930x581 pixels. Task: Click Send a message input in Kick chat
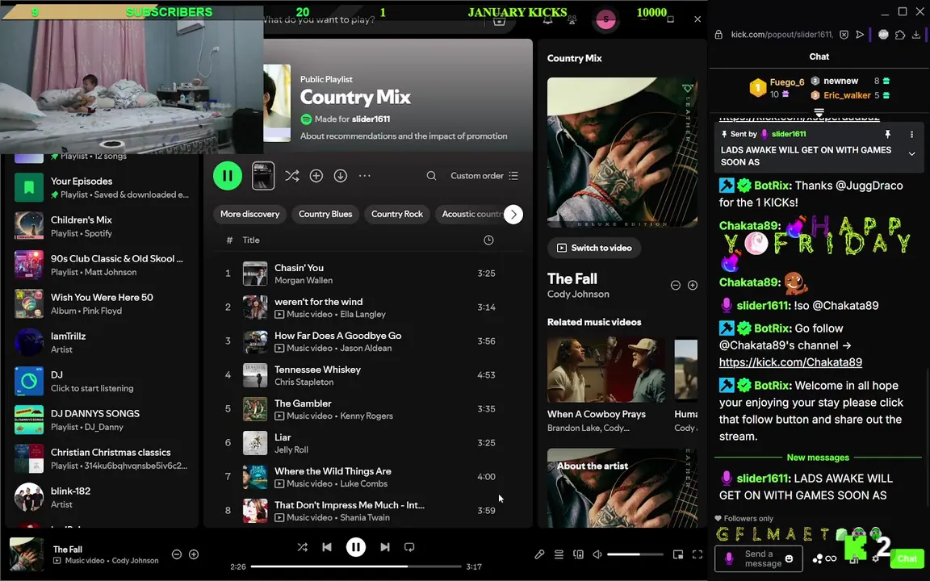[760, 558]
